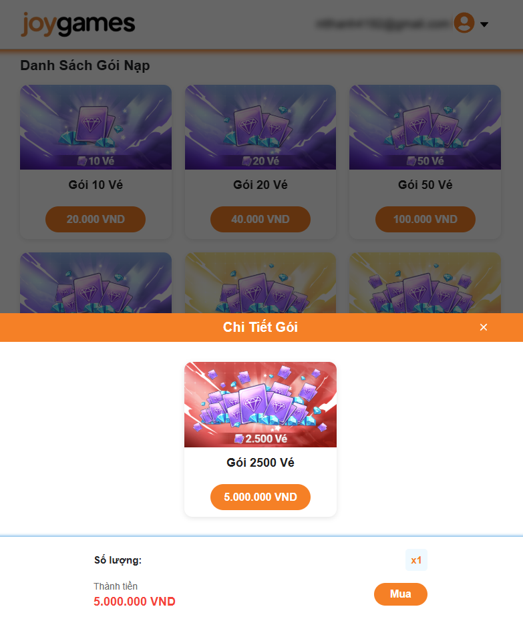
Task: Click the 5.000.000 VND price button
Action: coord(260,497)
